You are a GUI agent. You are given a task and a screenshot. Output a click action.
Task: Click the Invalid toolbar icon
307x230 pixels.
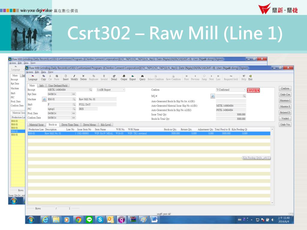pyautogui.click(x=104, y=78)
